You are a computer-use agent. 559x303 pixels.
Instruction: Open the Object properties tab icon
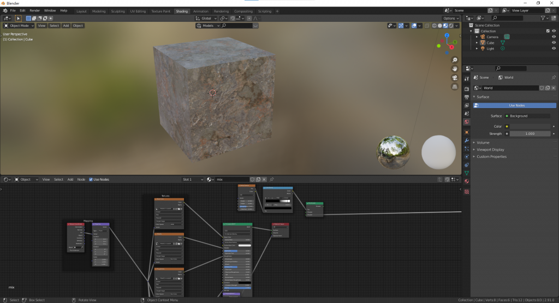(x=466, y=132)
